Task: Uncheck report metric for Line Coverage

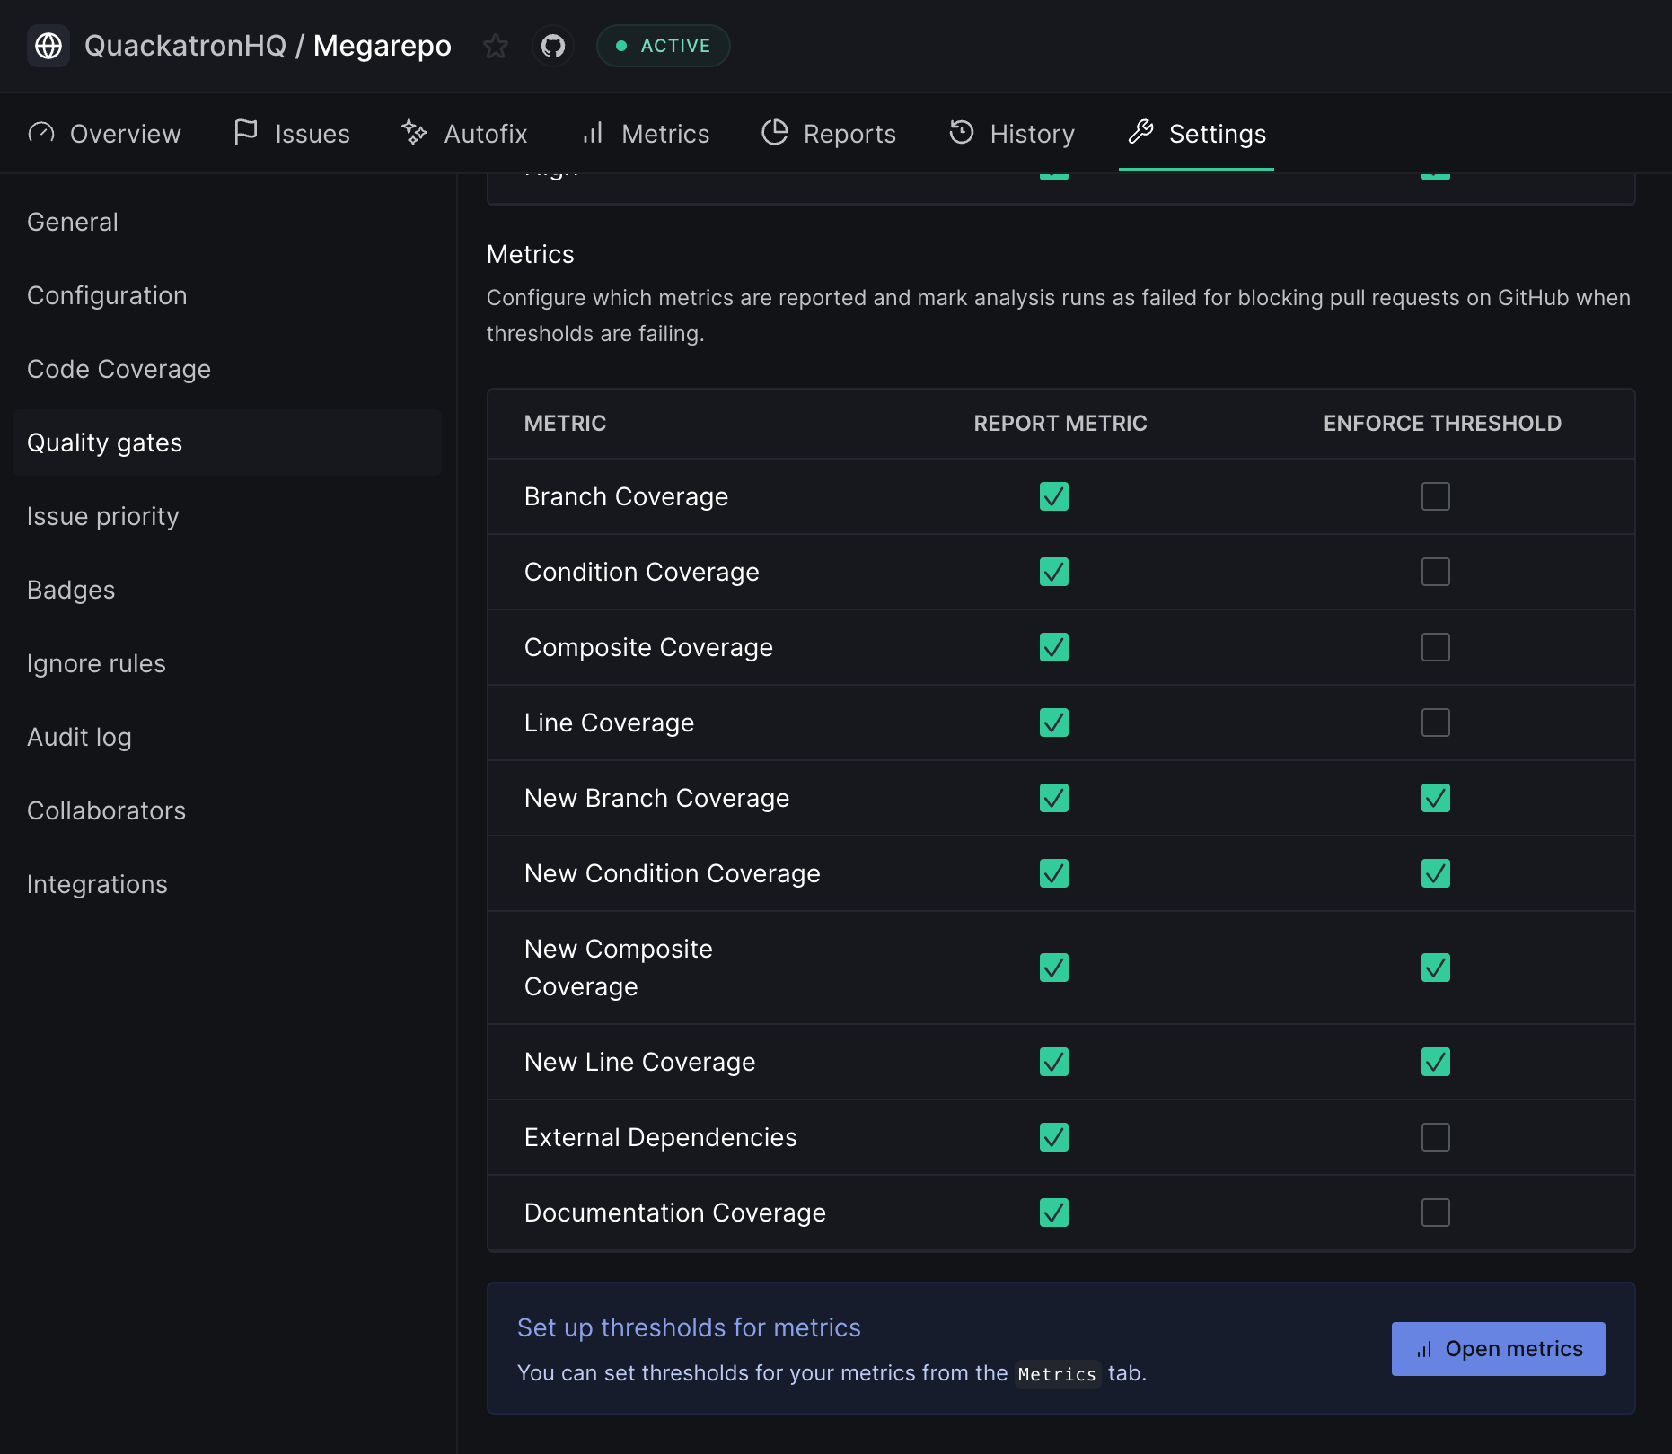Action: (1053, 723)
